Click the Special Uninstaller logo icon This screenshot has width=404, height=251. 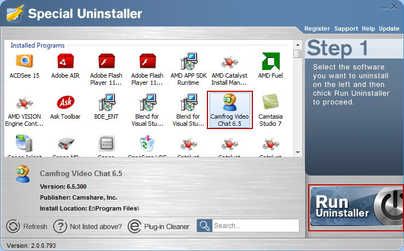coord(15,13)
